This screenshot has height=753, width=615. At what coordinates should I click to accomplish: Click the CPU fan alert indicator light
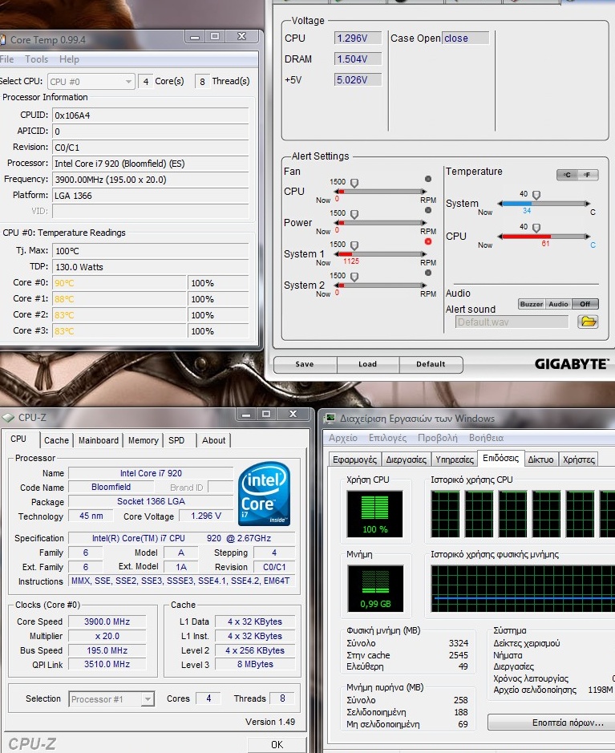[x=427, y=179]
